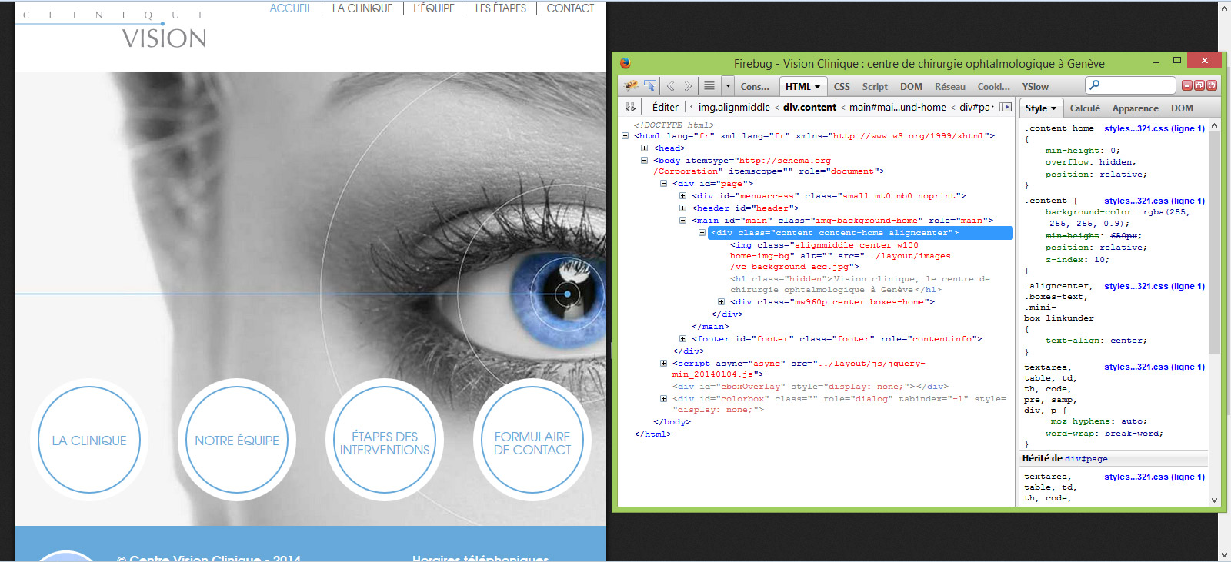The width and height of the screenshot is (1231, 562).
Task: Click the Hérité de div#page link
Action: click(1086, 459)
